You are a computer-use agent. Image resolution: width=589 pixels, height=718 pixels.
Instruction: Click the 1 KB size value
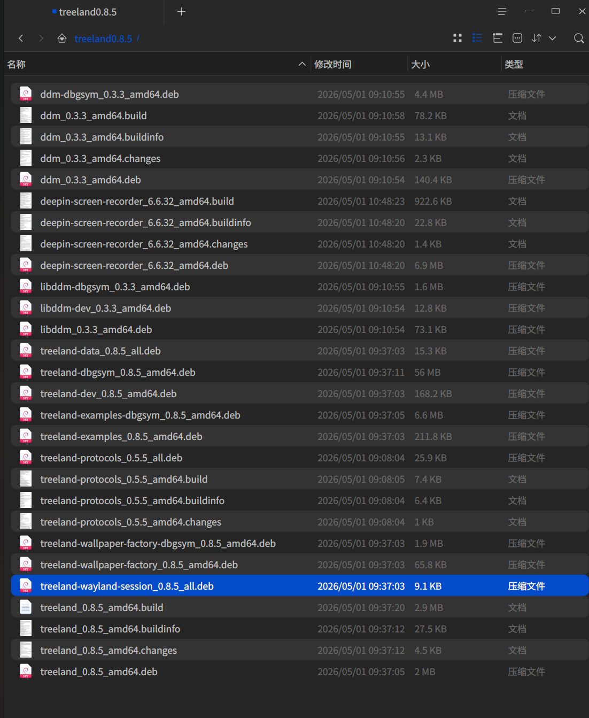point(424,522)
